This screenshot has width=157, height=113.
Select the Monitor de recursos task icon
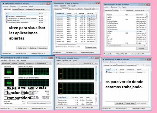click(7, 20)
